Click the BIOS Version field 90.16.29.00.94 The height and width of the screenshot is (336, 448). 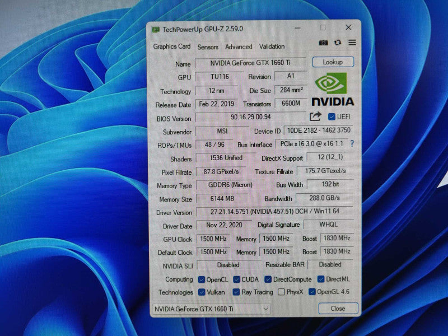tap(250, 117)
